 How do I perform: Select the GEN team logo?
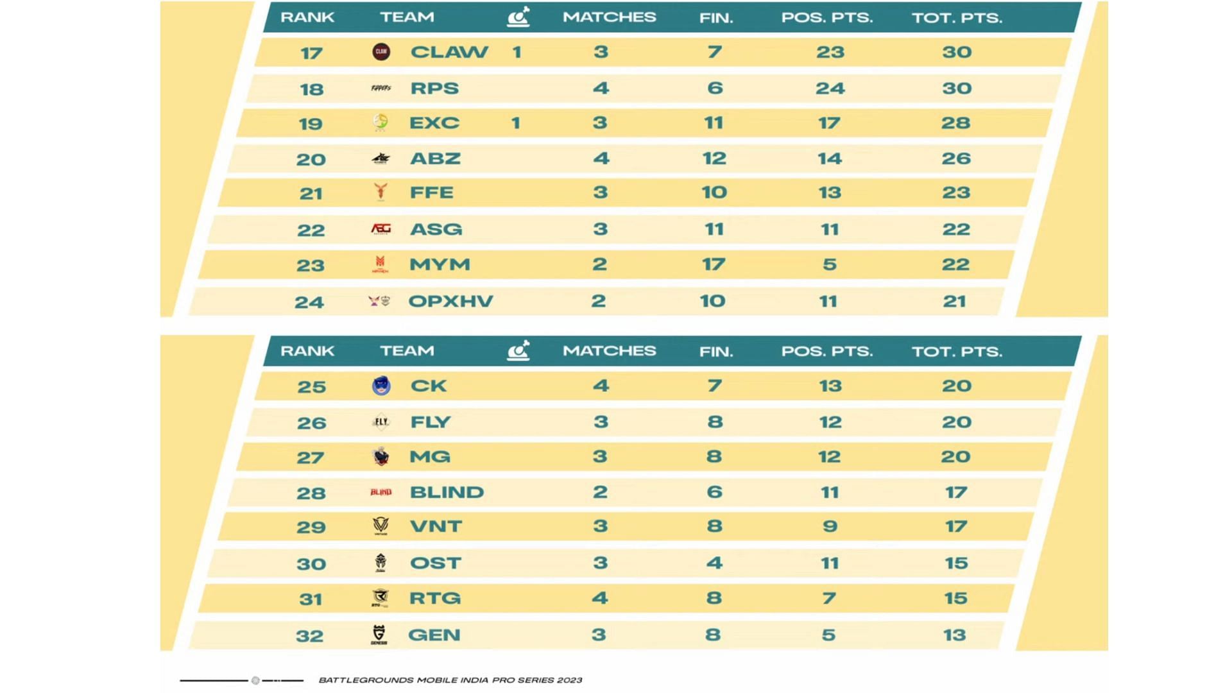click(379, 634)
